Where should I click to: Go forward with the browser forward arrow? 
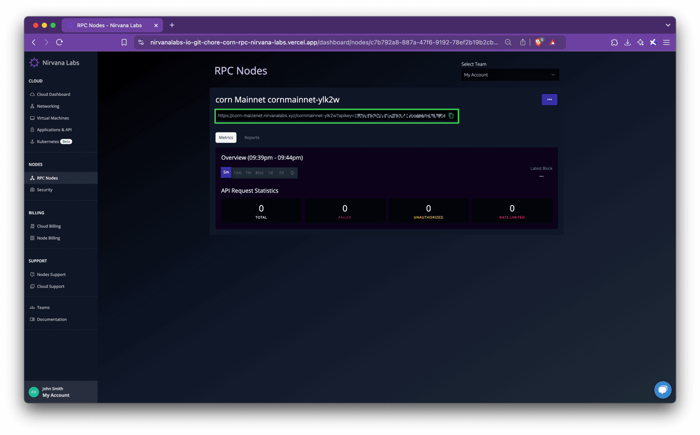point(46,42)
